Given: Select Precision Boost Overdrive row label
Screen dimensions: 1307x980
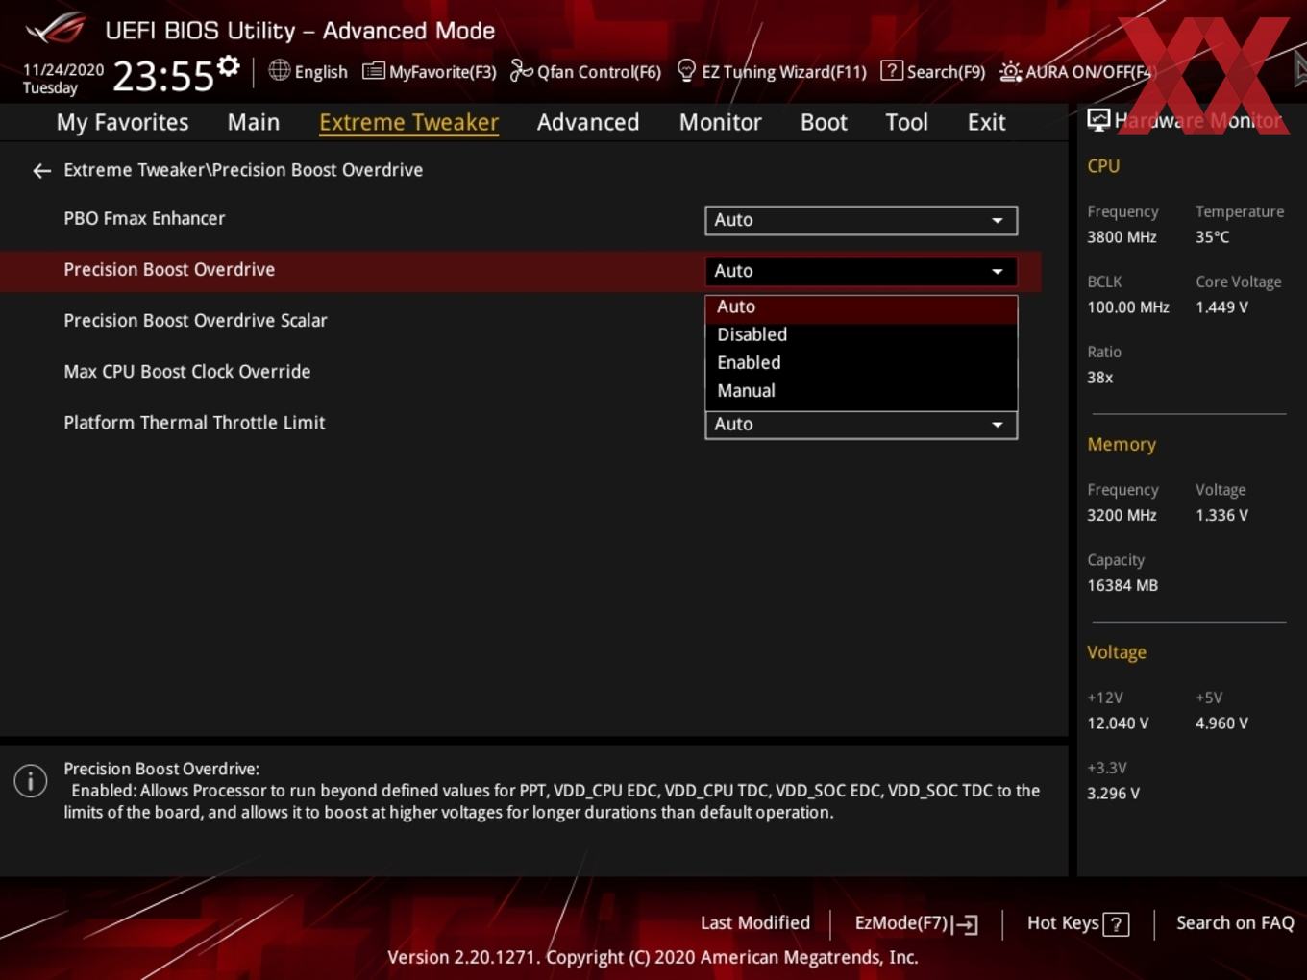Looking at the screenshot, I should pos(169,270).
